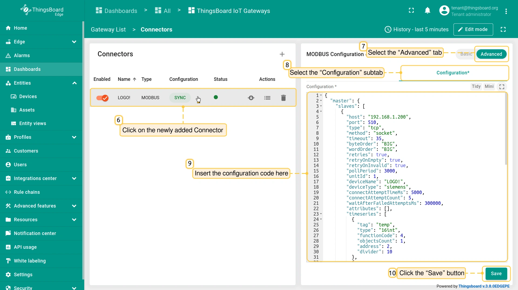The image size is (518, 290).
Task: Expand the Edge sidebar menu
Action: [x=74, y=42]
